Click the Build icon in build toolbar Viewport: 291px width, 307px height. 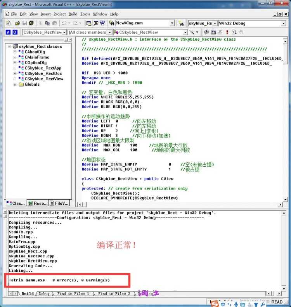click(x=213, y=32)
